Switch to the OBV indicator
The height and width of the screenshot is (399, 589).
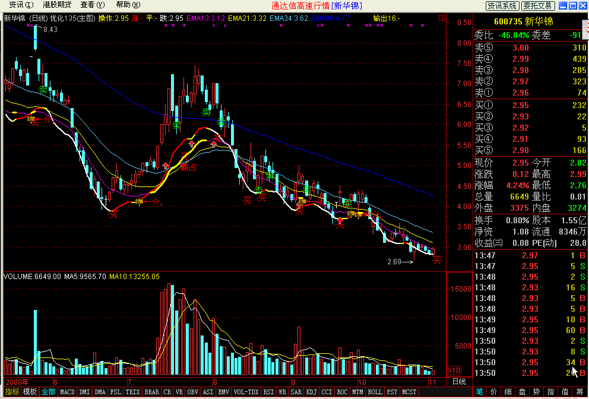193,392
